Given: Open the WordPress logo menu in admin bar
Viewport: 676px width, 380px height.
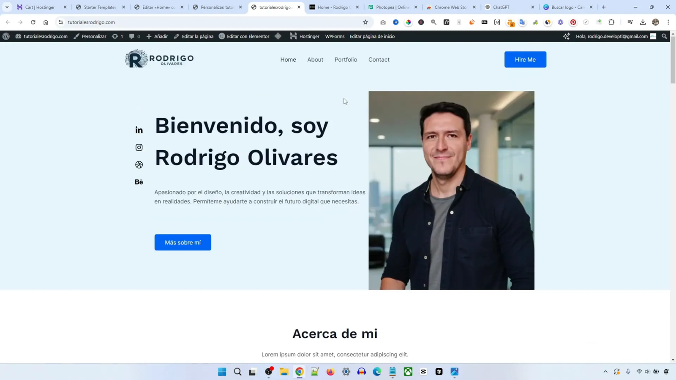Looking at the screenshot, I should [5, 36].
